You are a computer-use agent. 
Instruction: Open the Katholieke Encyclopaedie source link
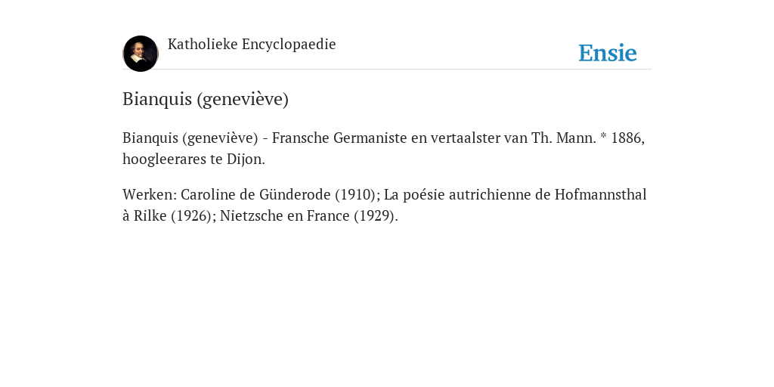pos(252,44)
